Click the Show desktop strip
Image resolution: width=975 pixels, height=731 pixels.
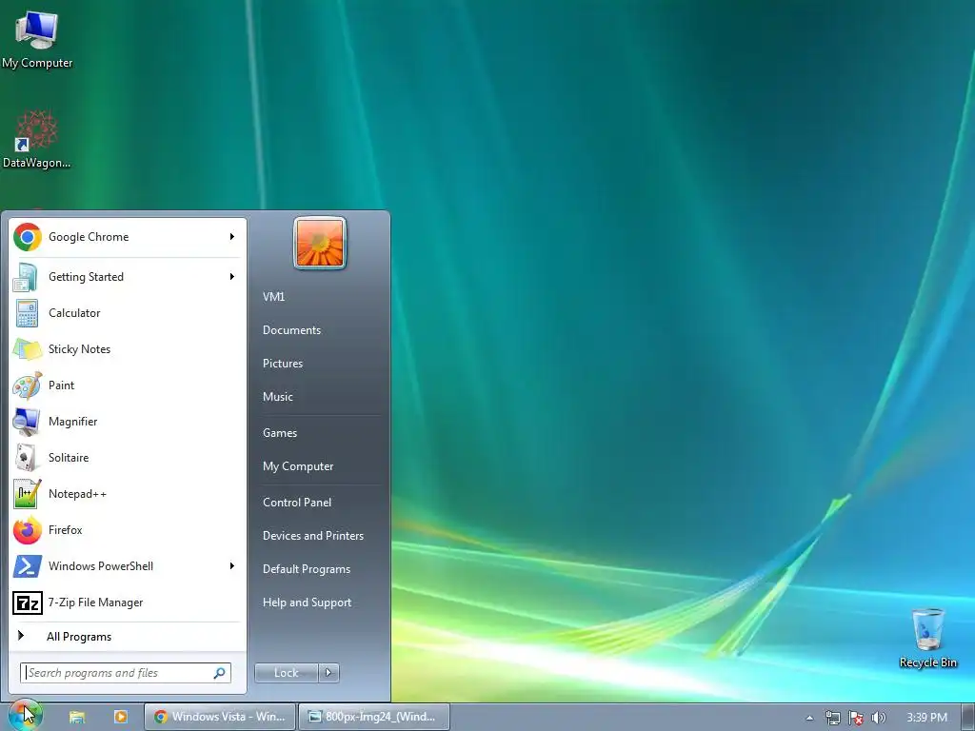[968, 717]
